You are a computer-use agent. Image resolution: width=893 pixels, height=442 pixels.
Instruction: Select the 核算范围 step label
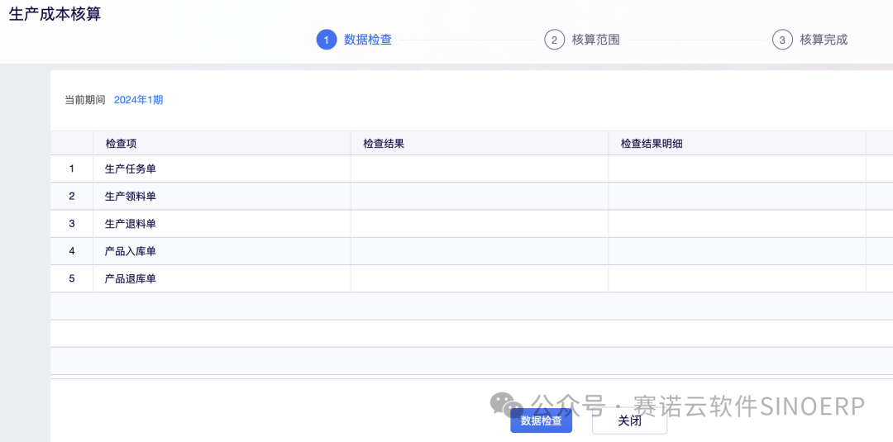click(595, 40)
